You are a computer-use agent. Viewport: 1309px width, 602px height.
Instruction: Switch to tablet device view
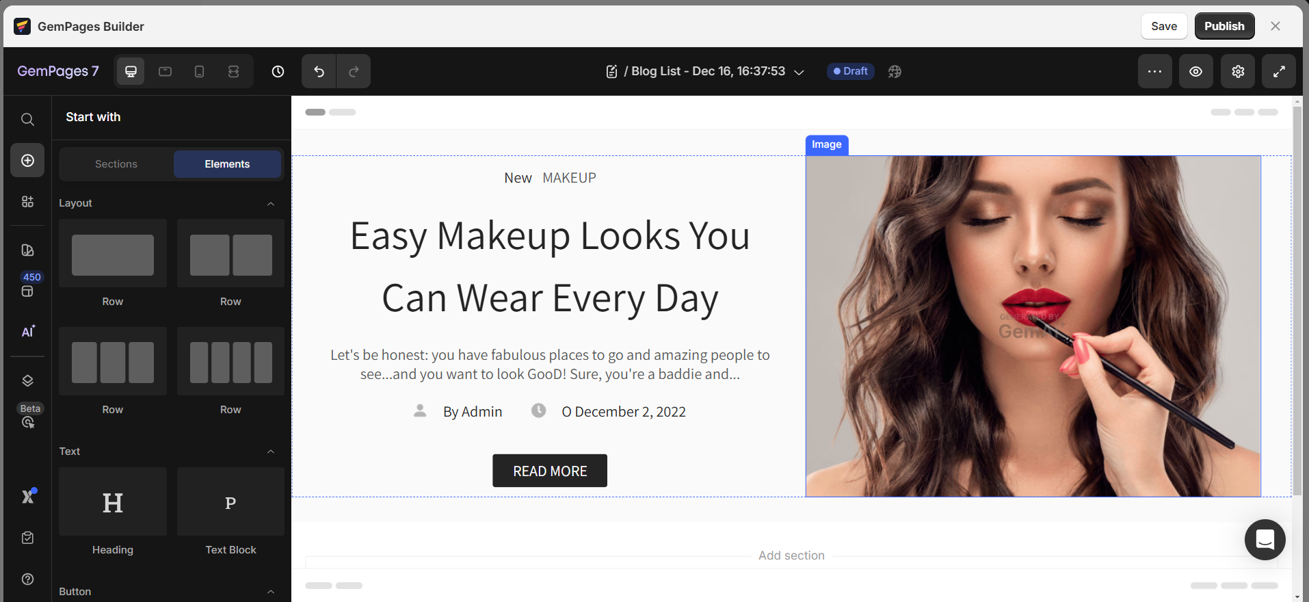click(x=165, y=71)
